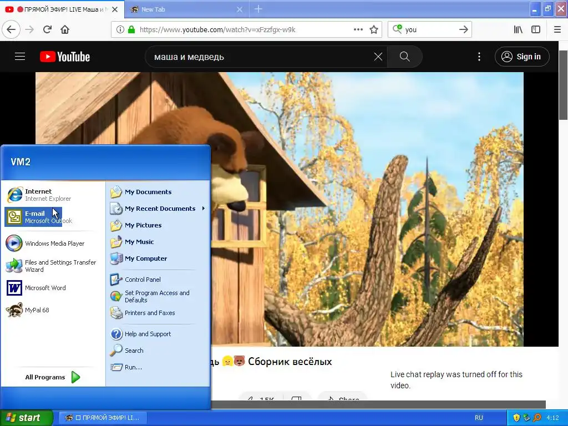568x426 pixels.
Task: Click the RU language indicator
Action: 479,418
